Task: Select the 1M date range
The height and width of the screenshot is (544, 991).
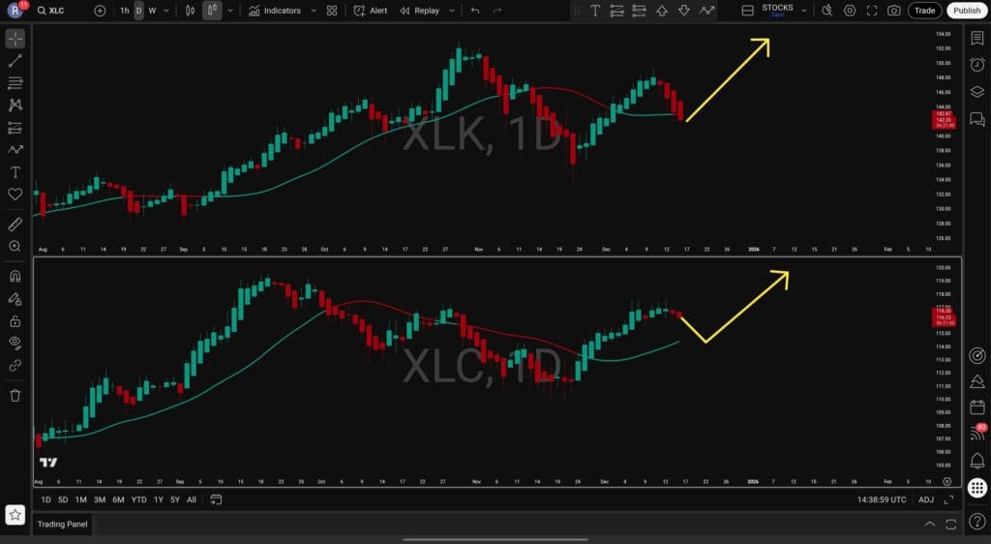Action: pyautogui.click(x=81, y=499)
